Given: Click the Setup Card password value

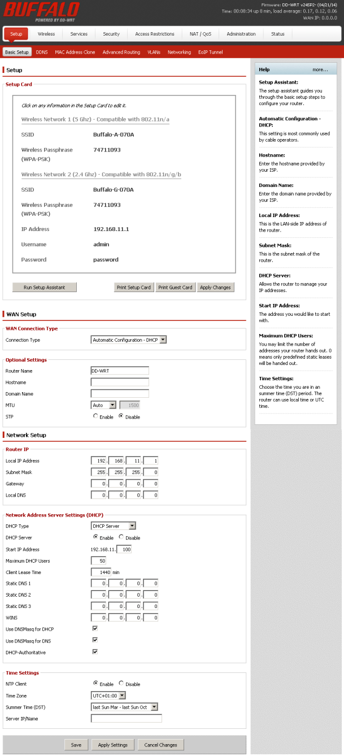Looking at the screenshot, I should click(x=106, y=260).
